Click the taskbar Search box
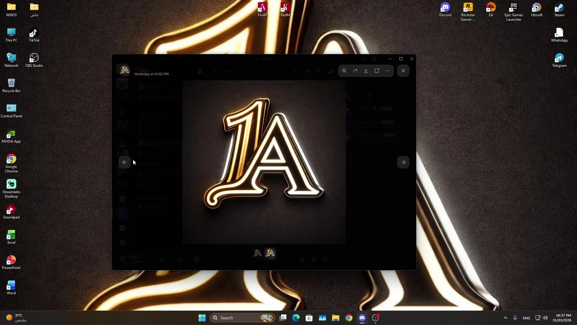 point(243,318)
